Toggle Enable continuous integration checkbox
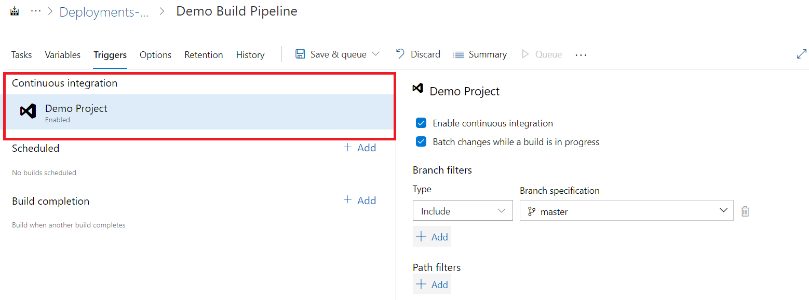The width and height of the screenshot is (809, 300). pos(421,123)
